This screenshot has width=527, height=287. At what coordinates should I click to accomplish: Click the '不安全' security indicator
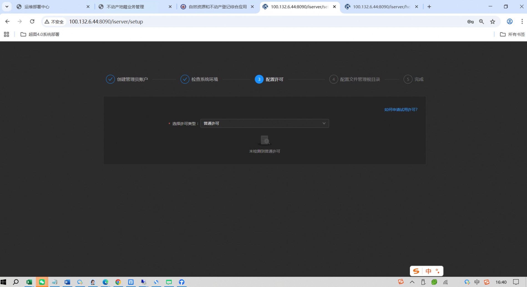[54, 22]
